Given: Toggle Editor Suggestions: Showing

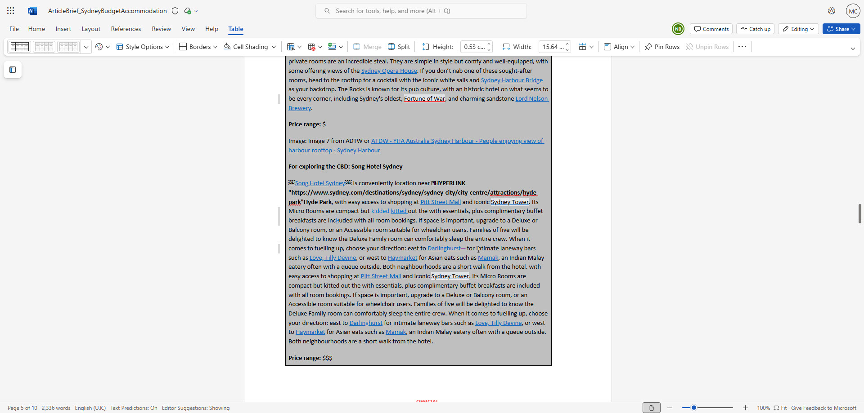Looking at the screenshot, I should pyautogui.click(x=196, y=408).
